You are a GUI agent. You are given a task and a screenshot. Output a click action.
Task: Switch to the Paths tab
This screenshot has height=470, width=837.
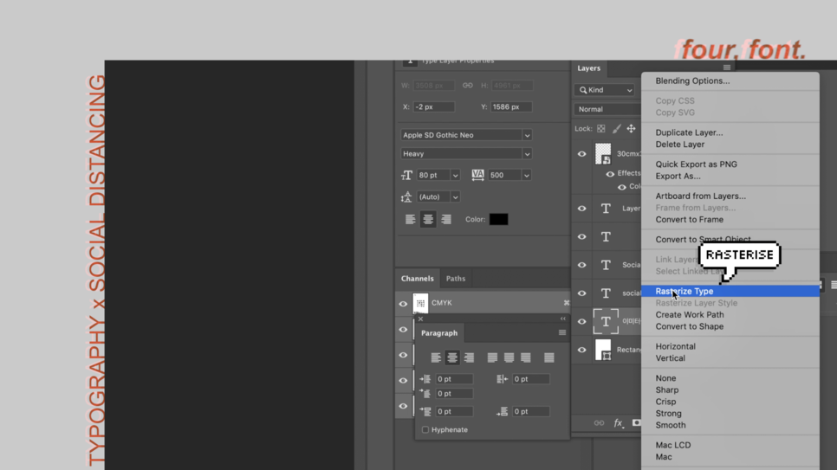tap(456, 279)
